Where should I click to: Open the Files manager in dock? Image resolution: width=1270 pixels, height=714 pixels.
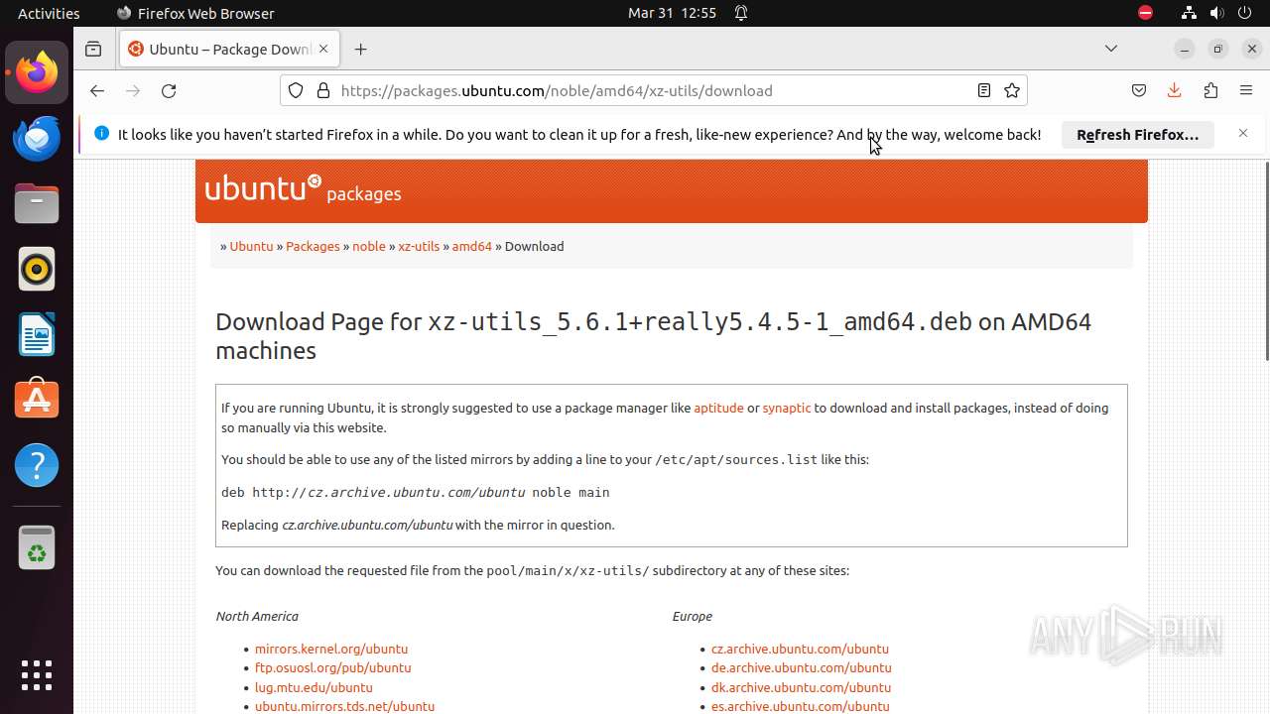(x=37, y=203)
